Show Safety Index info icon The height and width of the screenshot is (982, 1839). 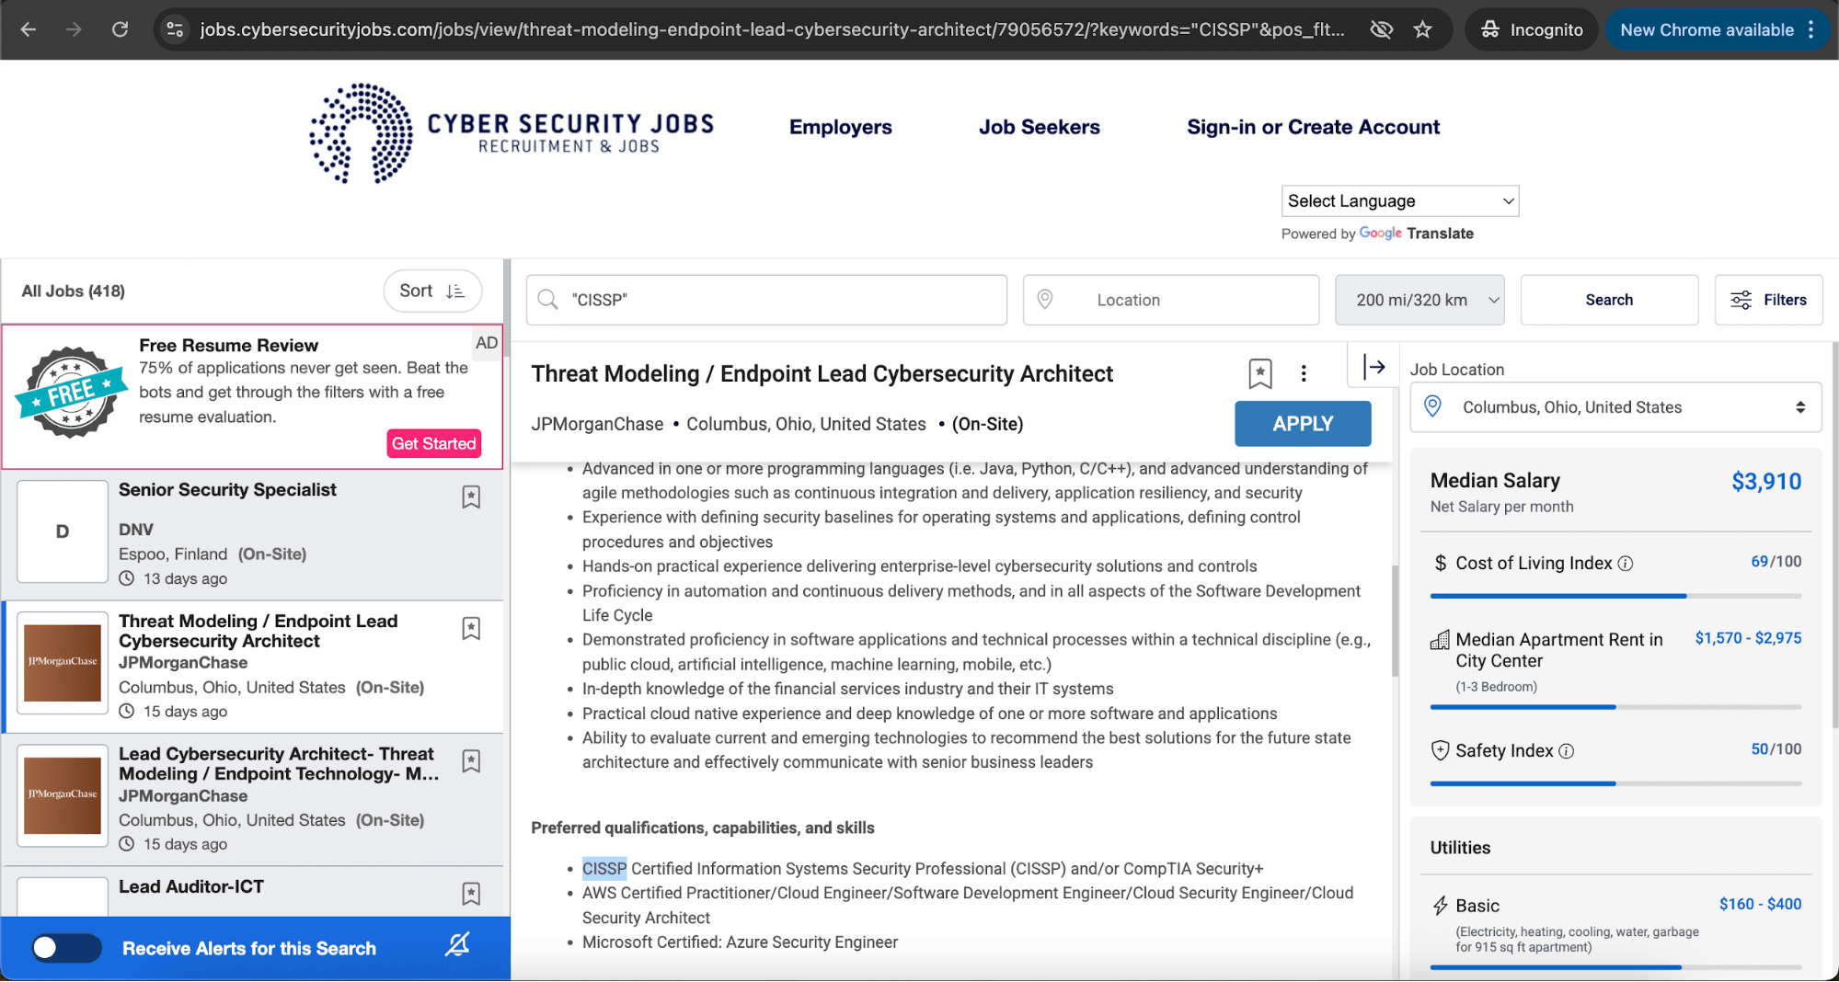pyautogui.click(x=1567, y=751)
